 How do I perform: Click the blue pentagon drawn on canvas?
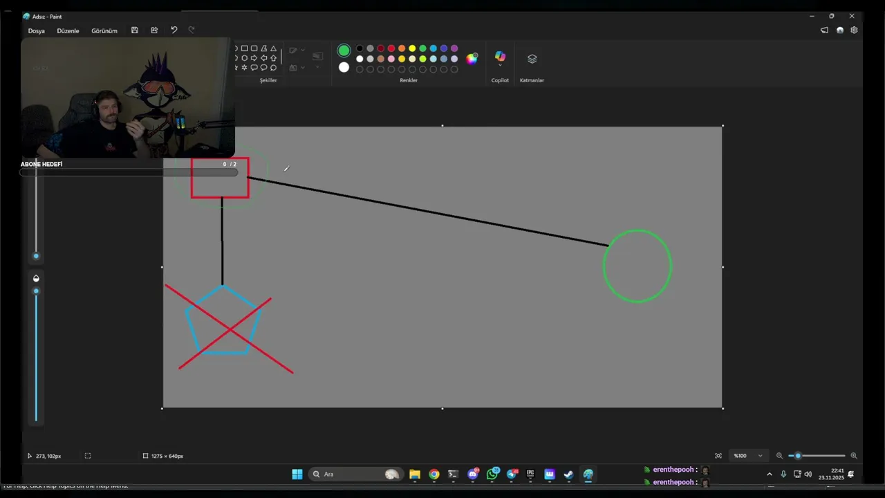[223, 320]
